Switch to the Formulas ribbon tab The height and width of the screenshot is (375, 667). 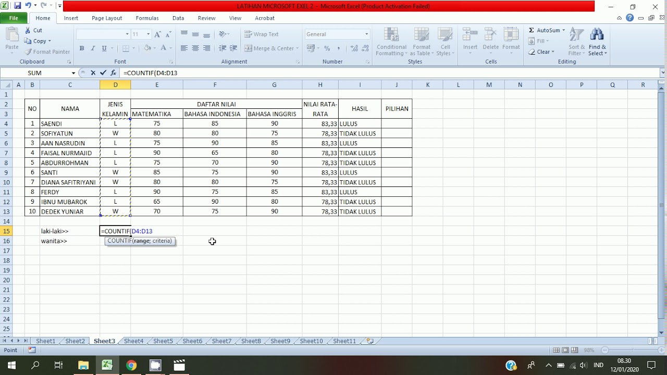(147, 18)
